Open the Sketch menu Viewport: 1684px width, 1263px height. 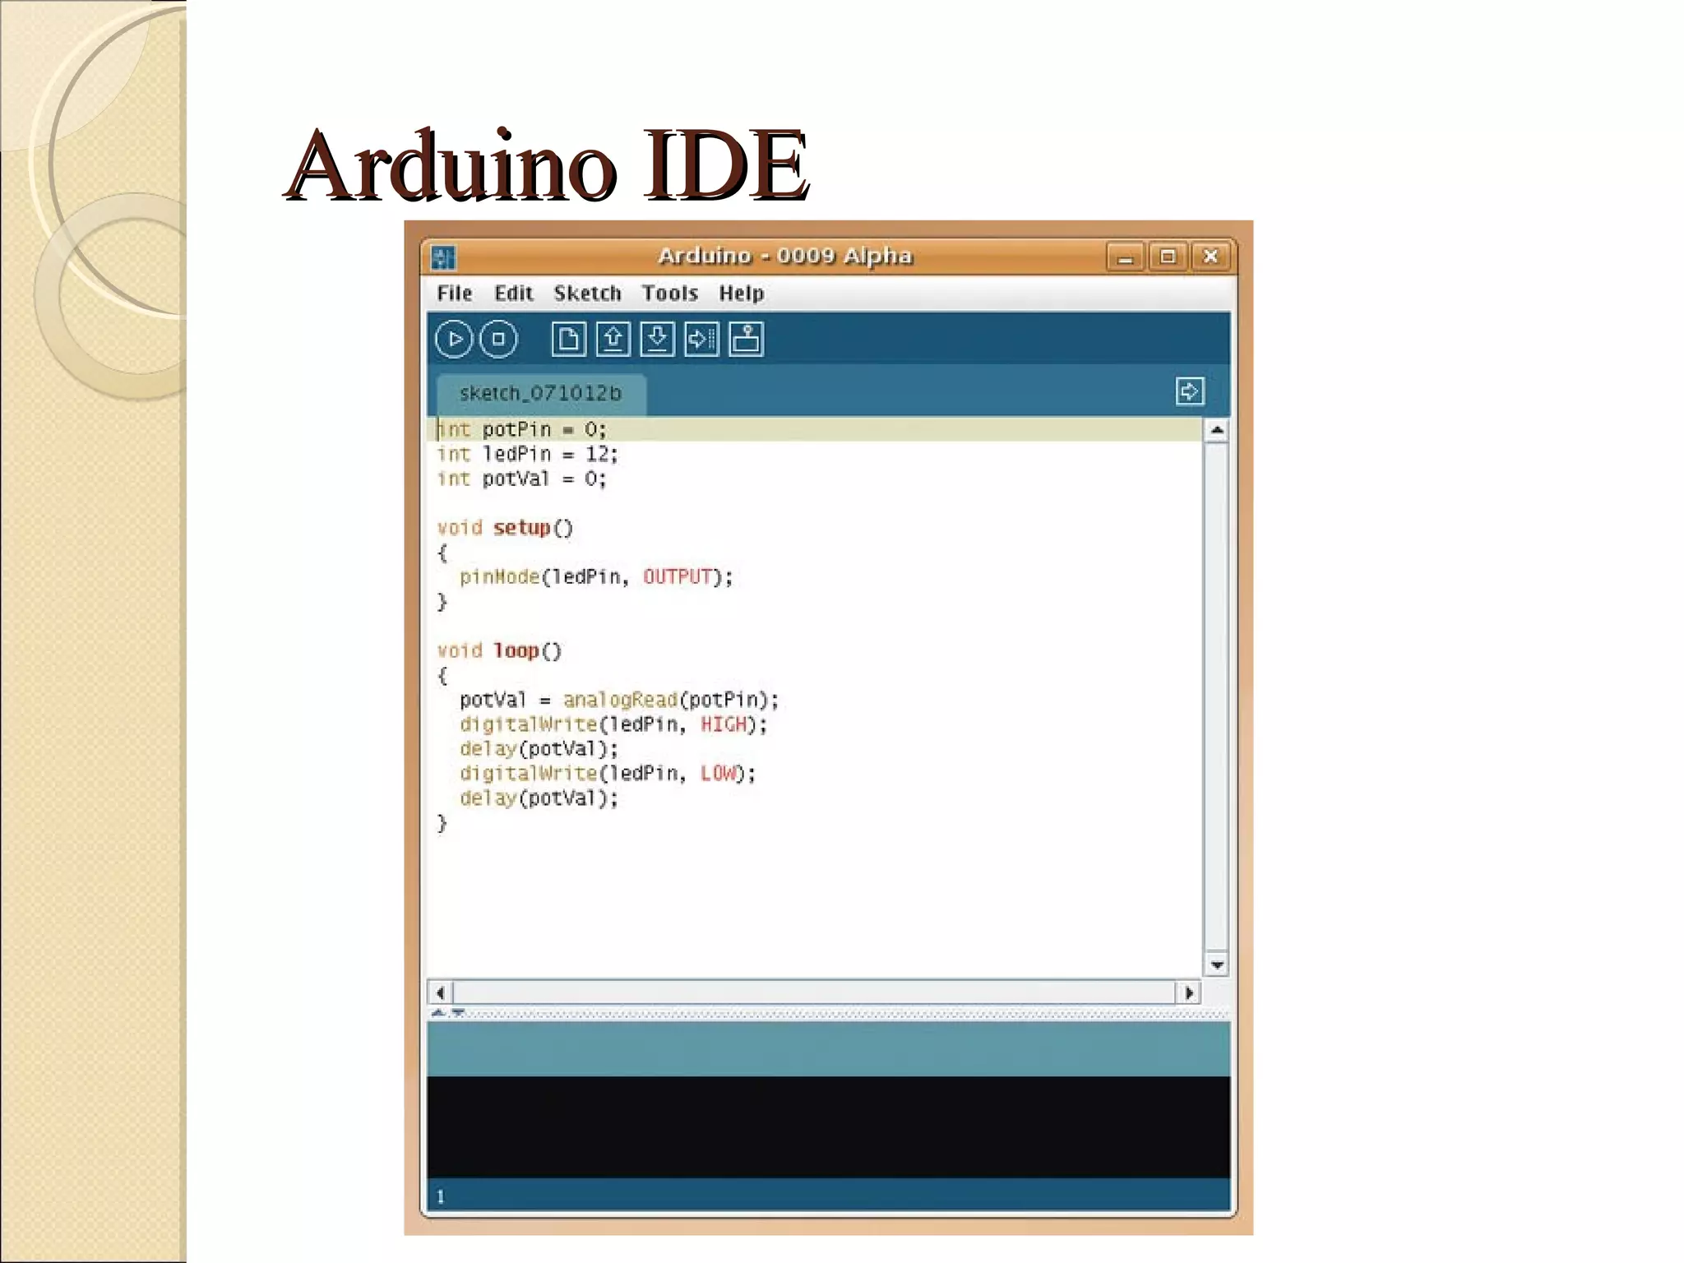point(587,294)
